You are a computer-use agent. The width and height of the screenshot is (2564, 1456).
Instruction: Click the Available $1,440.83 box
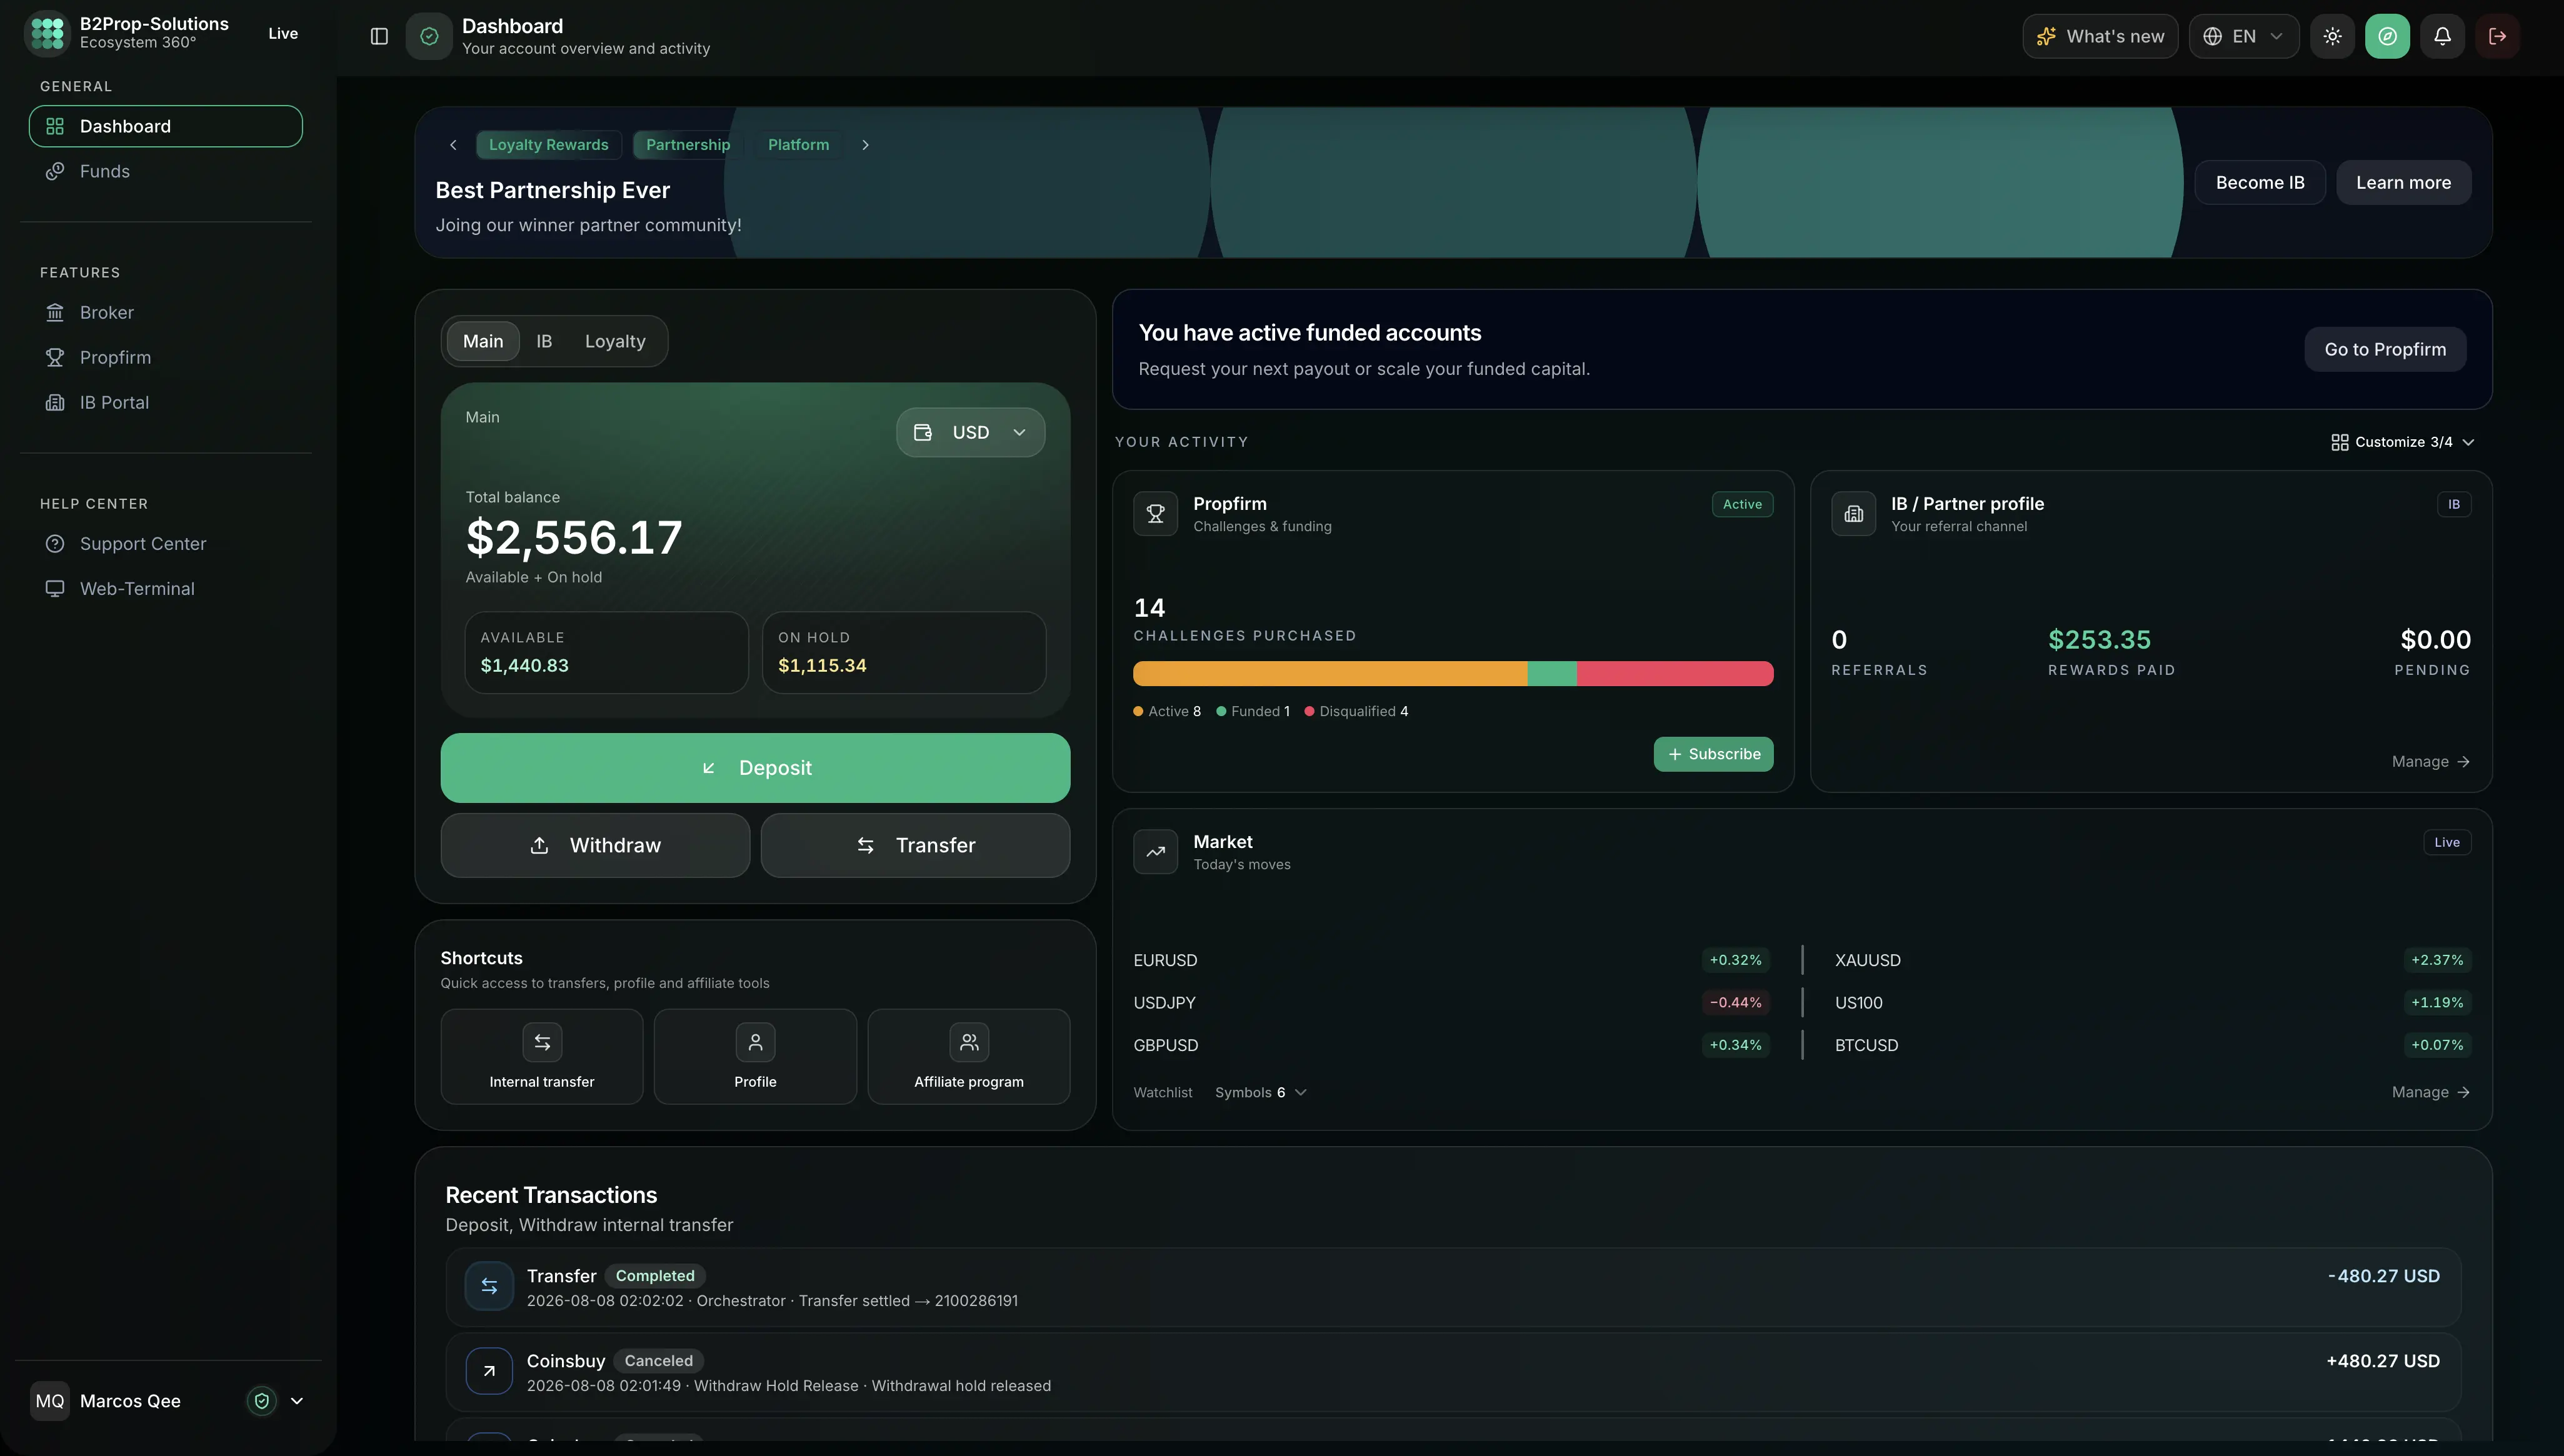[606, 653]
